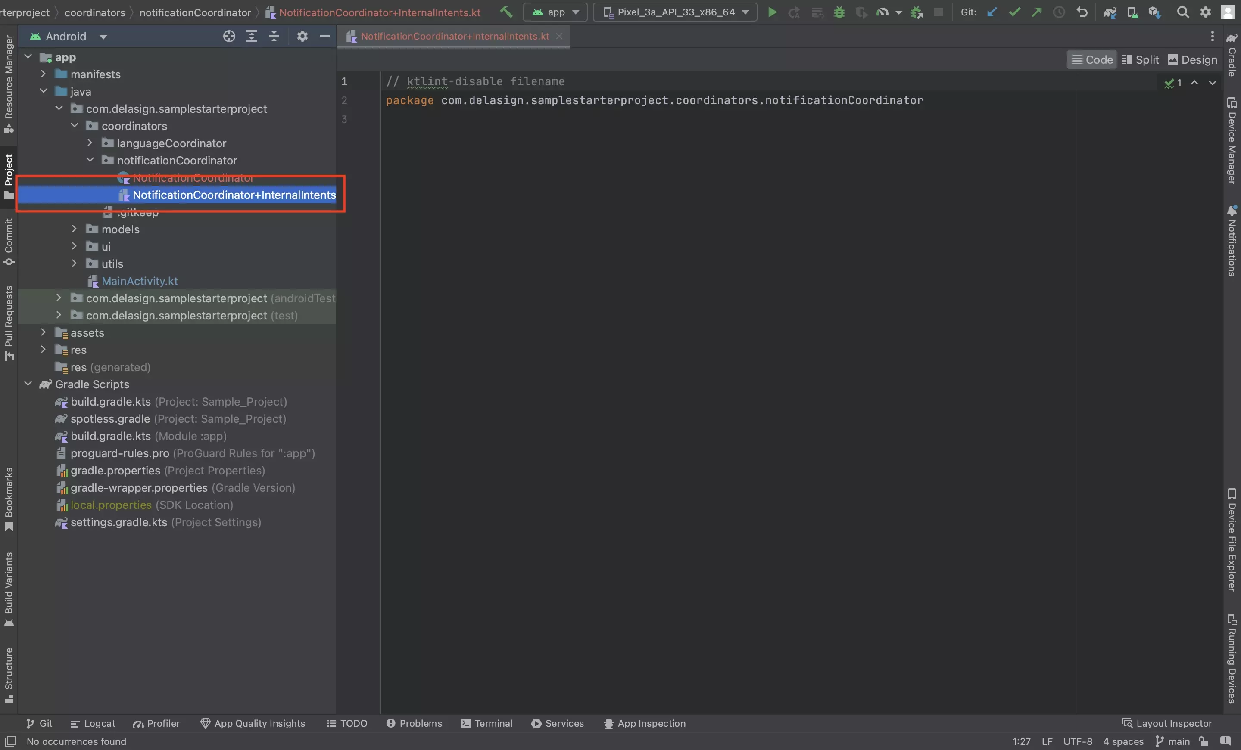This screenshot has height=750, width=1241.
Task: Expand the Gradle Scripts section
Action: [x=29, y=384]
